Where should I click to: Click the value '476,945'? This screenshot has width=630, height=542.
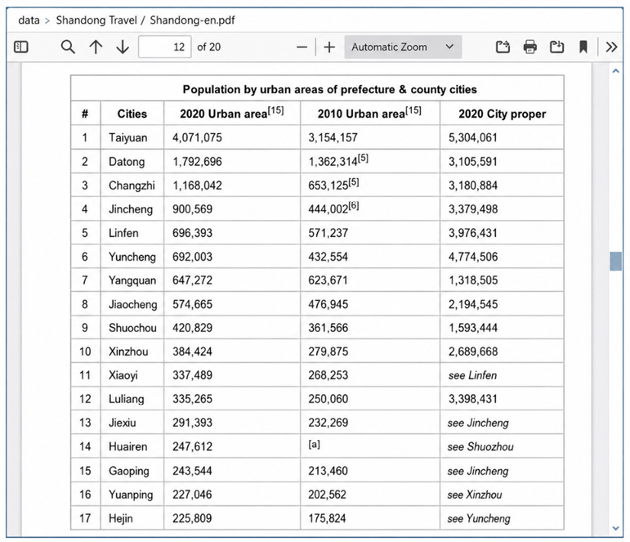click(x=328, y=304)
